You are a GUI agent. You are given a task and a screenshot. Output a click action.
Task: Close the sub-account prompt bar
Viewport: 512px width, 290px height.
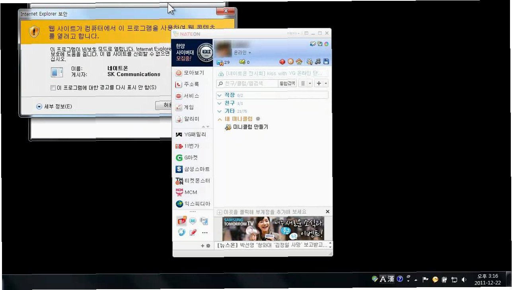pyautogui.click(x=327, y=212)
